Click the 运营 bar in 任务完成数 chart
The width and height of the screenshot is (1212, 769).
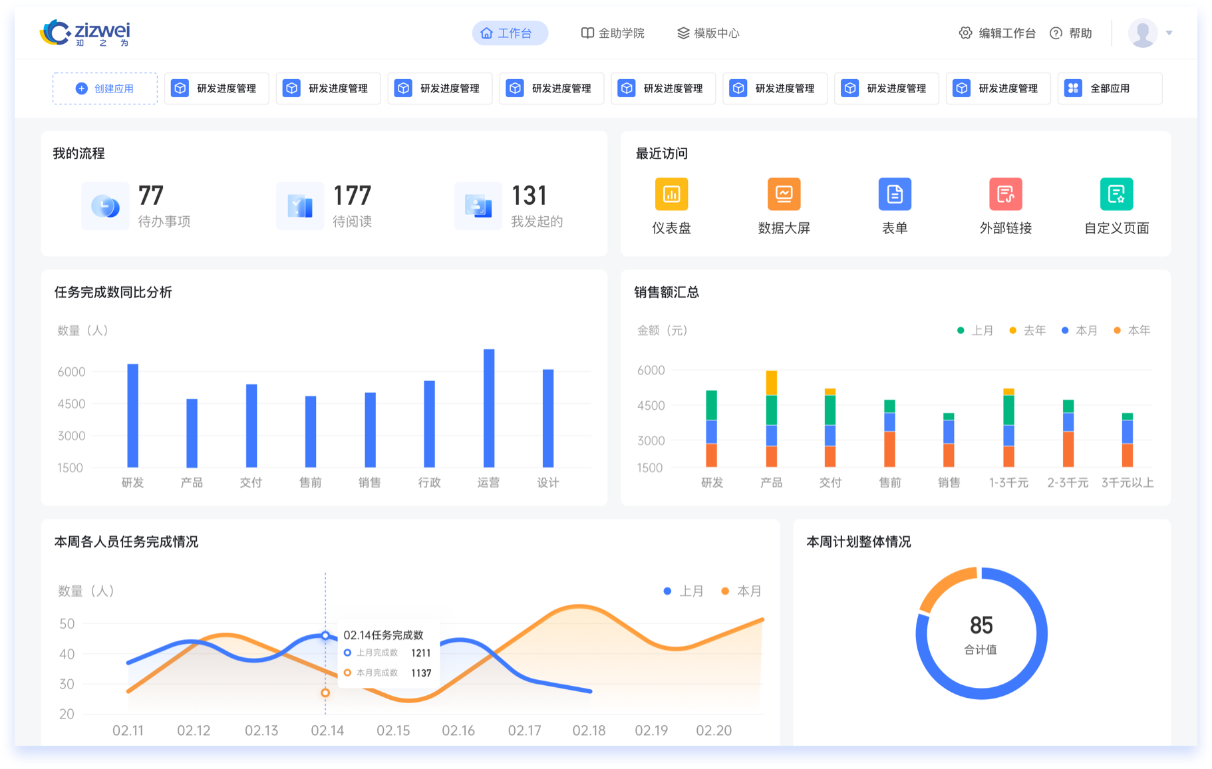click(x=489, y=408)
